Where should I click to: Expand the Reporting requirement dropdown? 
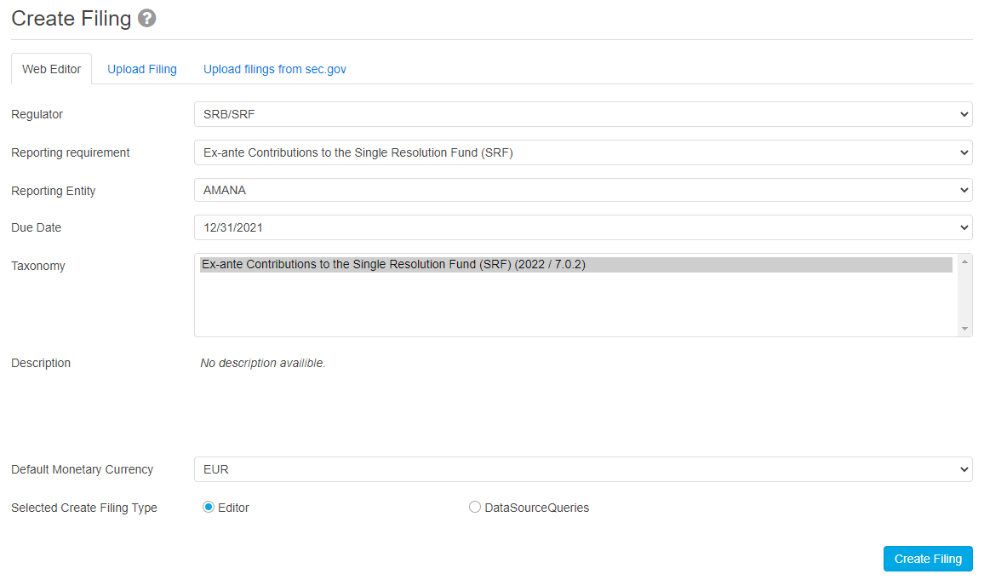pyautogui.click(x=582, y=152)
